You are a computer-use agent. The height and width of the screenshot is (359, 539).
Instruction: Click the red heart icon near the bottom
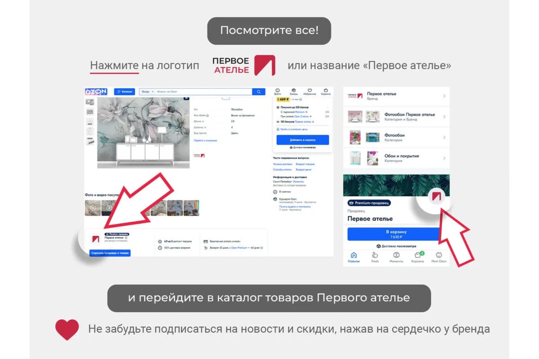tap(67, 329)
